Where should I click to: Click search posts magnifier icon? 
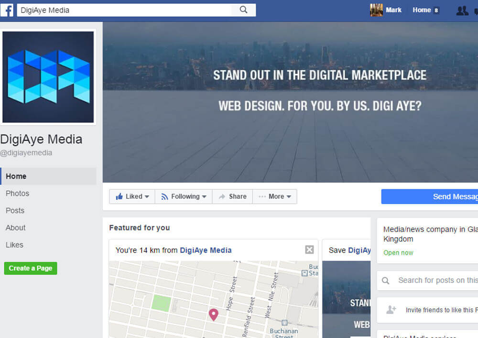coord(386,281)
